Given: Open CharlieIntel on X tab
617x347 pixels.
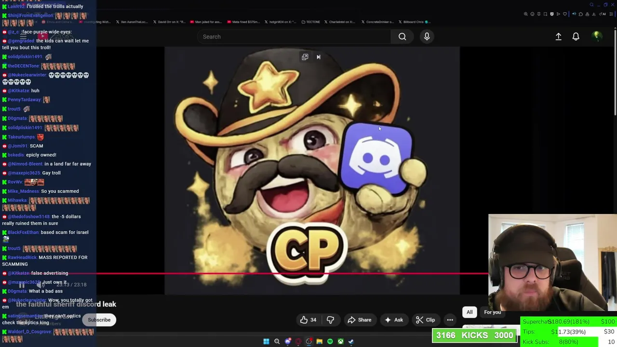Looking at the screenshot, I should point(340,22).
